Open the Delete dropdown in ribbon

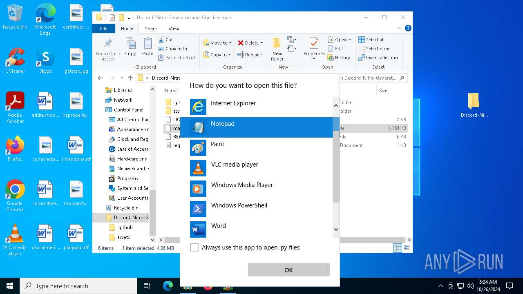pyautogui.click(x=250, y=43)
